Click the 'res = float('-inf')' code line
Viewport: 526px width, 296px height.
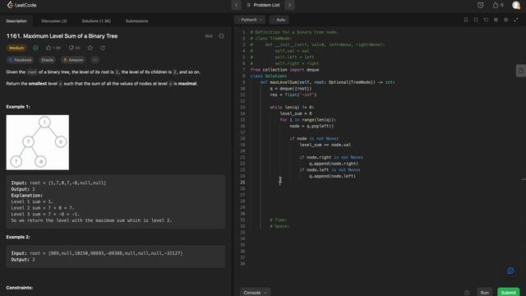[293, 95]
